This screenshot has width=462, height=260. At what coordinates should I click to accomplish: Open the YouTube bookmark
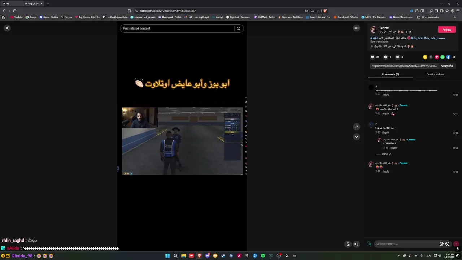coord(17,17)
